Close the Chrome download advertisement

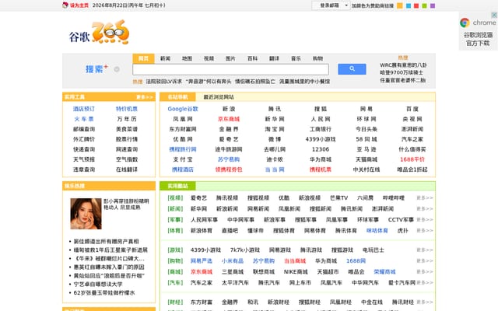[x=494, y=15]
